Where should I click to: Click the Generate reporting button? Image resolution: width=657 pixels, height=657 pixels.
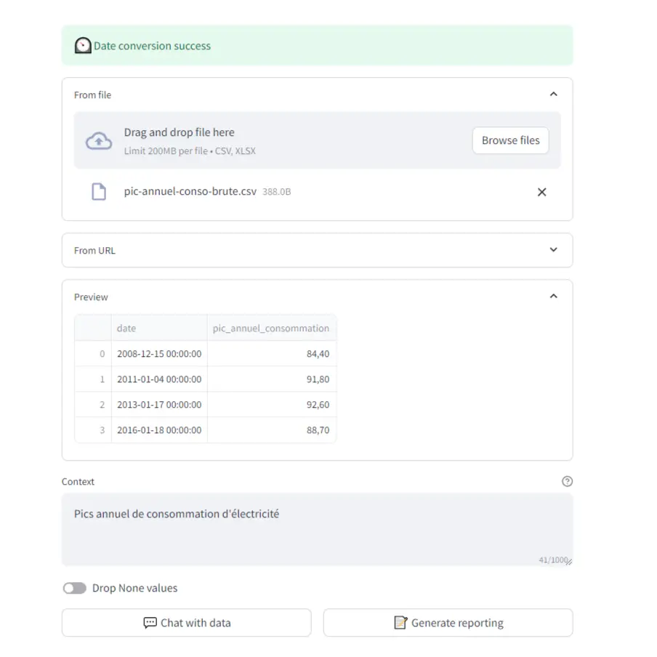(x=448, y=623)
